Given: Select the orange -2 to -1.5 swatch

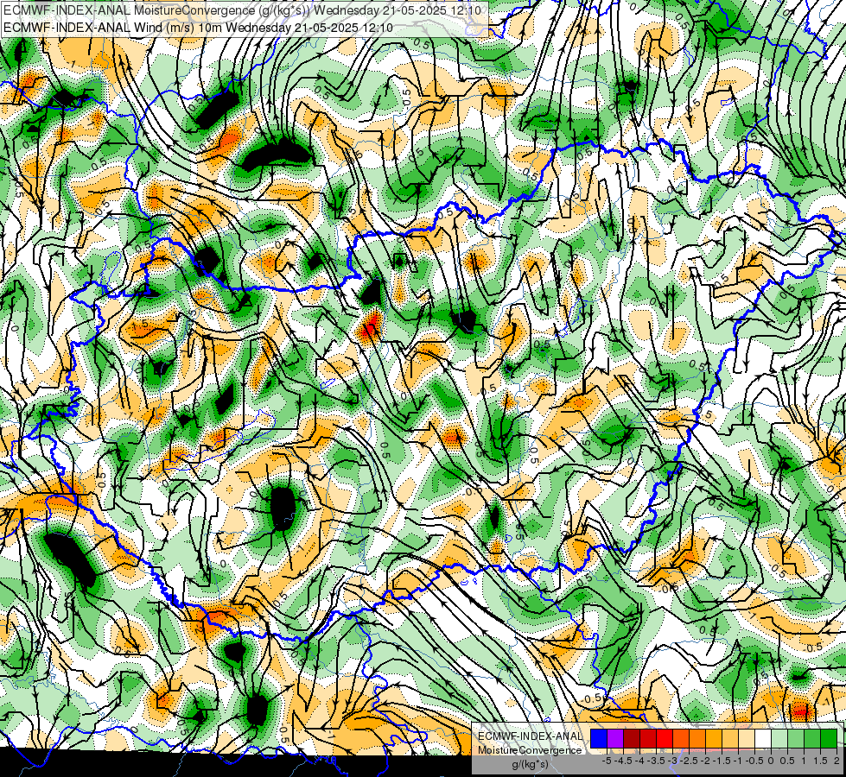Looking at the screenshot, I should pyautogui.click(x=697, y=738).
